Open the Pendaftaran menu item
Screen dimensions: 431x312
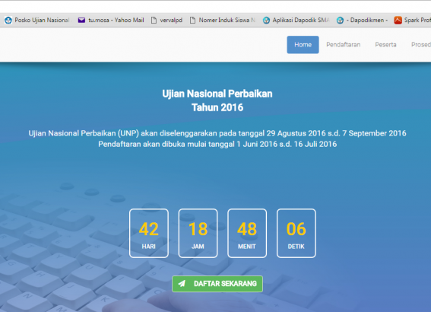click(x=344, y=45)
